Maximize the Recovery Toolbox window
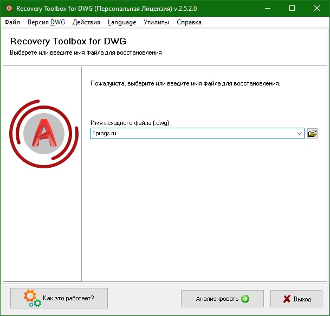Image resolution: width=330 pixels, height=316 pixels. [292, 9]
